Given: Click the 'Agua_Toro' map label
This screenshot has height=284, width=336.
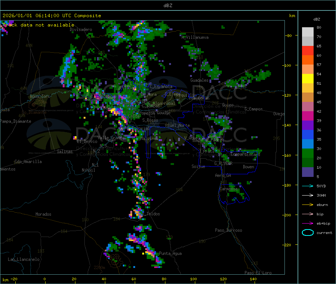Looking at the screenshot, I should tap(40, 96).
